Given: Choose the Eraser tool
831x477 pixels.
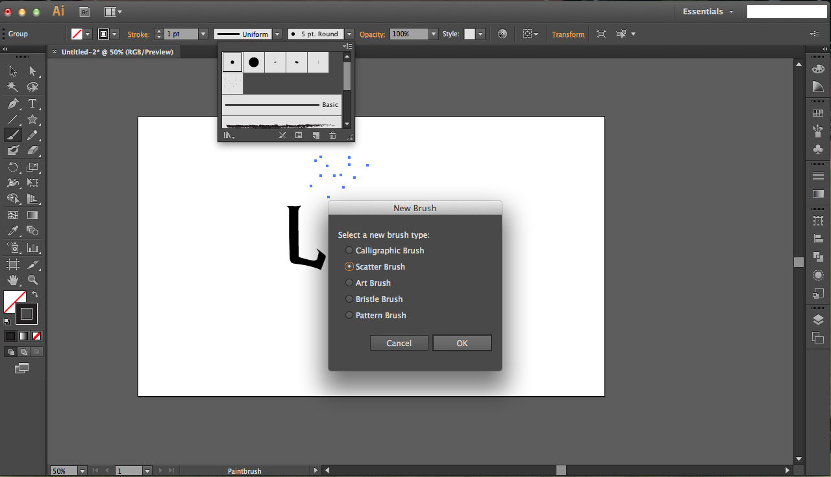Looking at the screenshot, I should pos(32,150).
